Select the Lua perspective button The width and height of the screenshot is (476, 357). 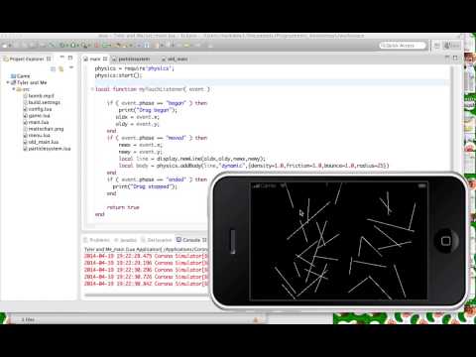tap(452, 46)
